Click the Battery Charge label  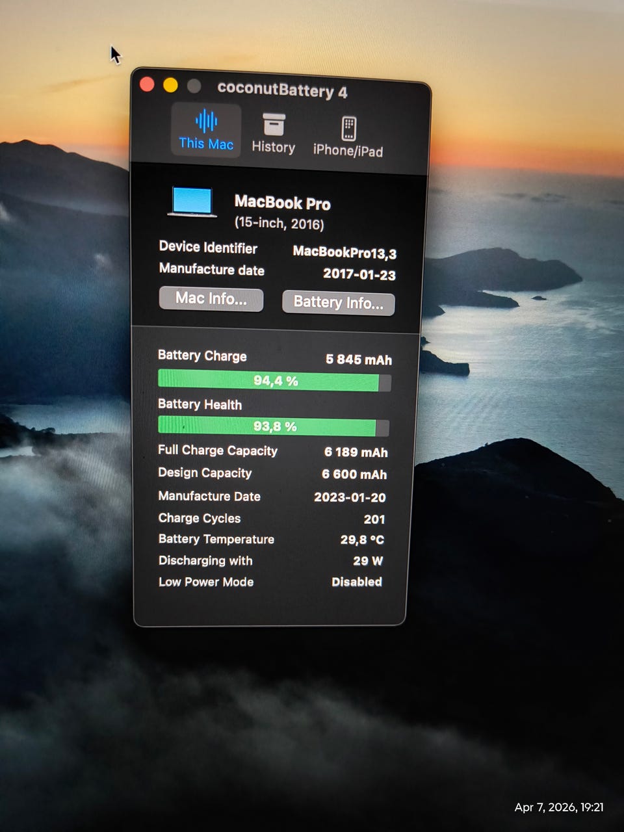202,356
